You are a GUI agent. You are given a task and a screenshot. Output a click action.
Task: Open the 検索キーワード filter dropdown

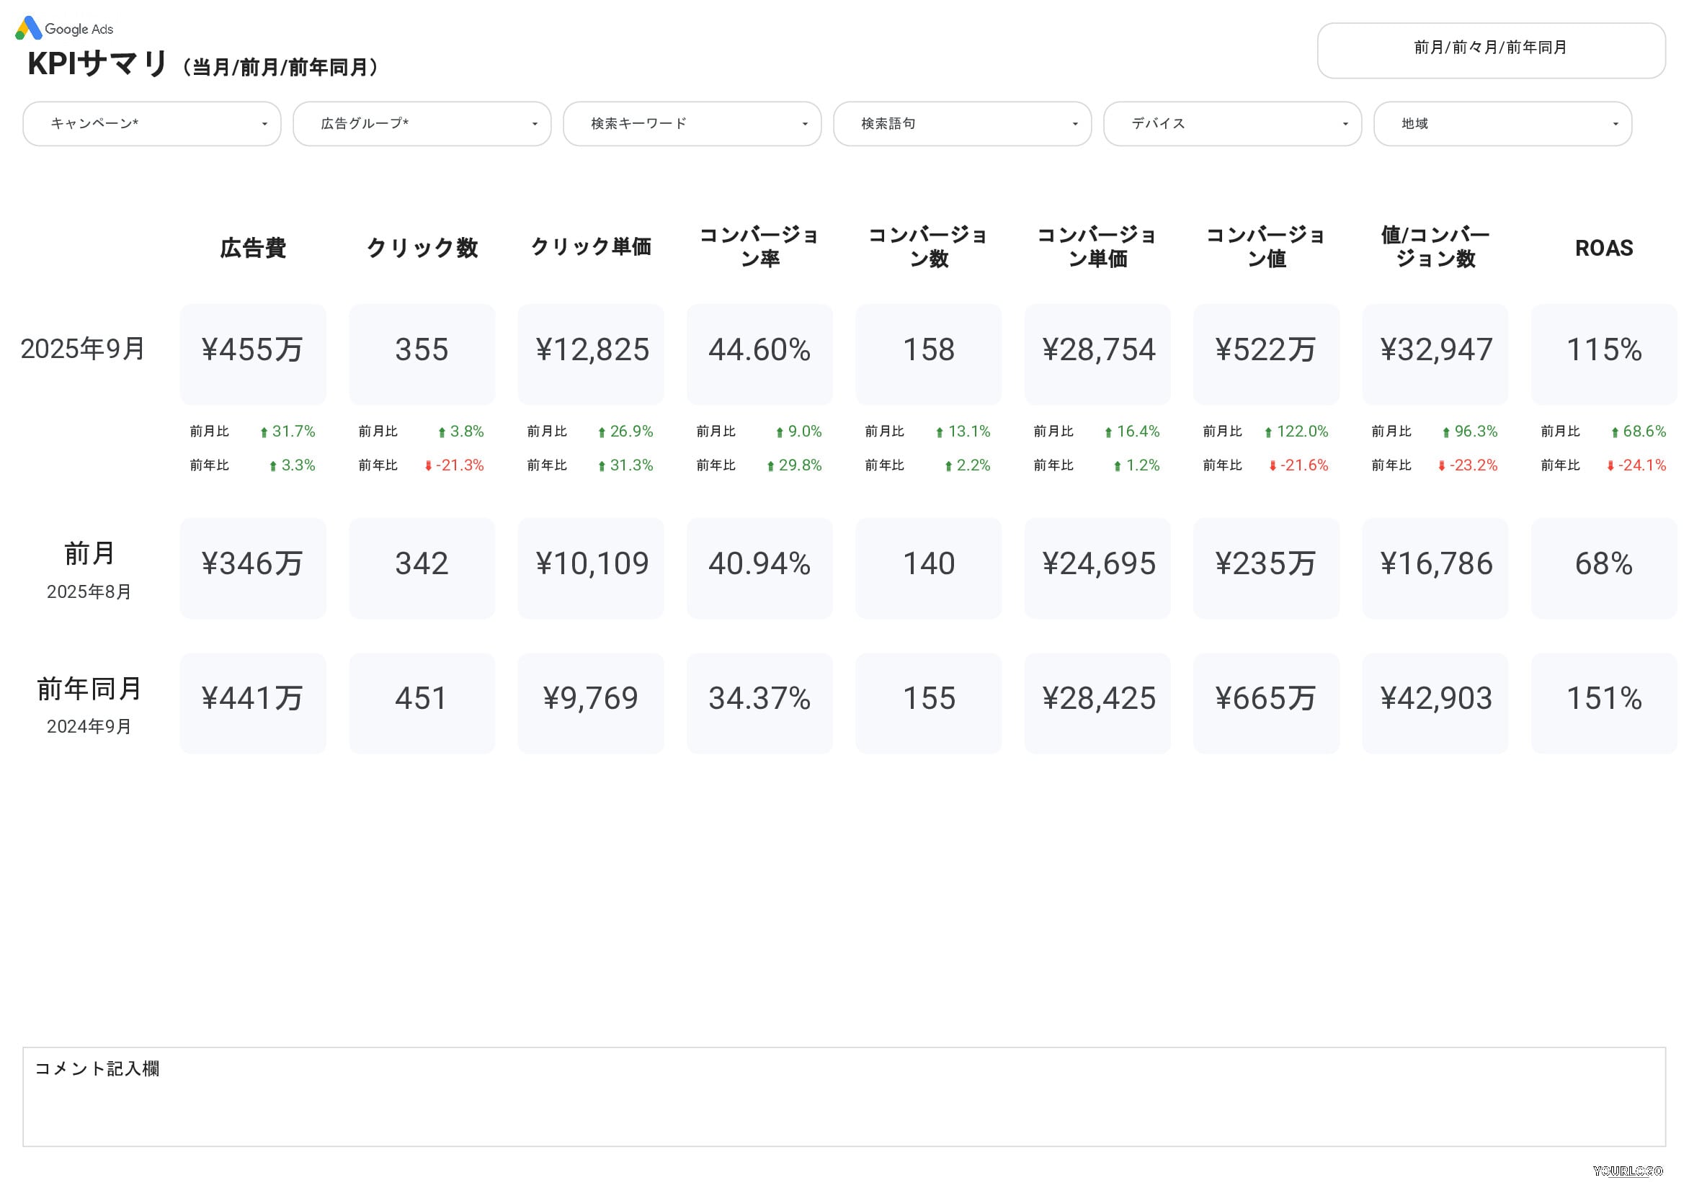pos(692,124)
